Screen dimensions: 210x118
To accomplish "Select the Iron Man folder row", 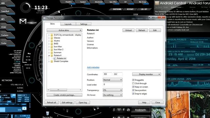I will [x=58, y=47].
